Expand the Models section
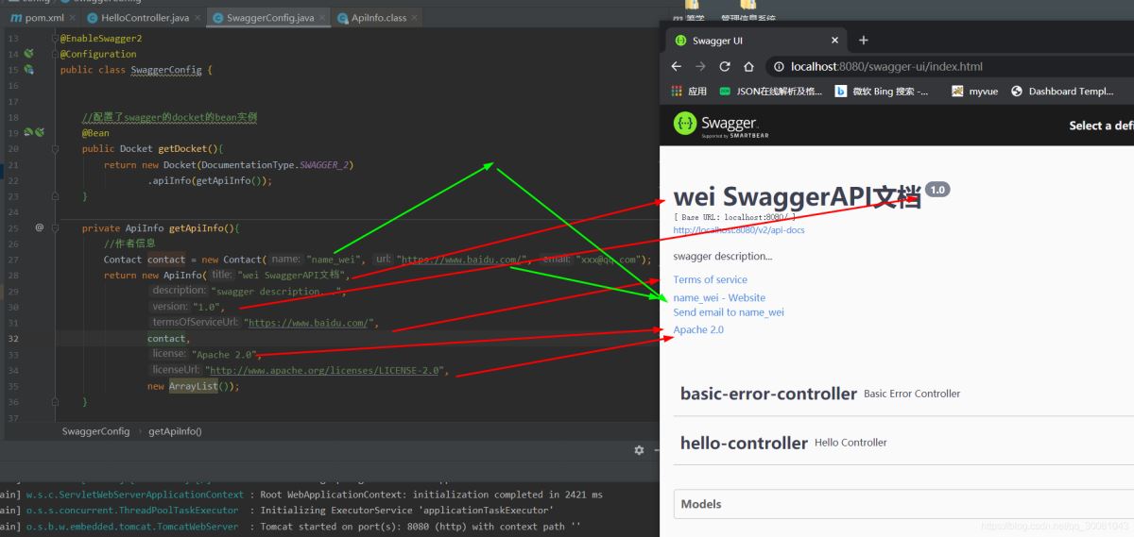Image resolution: width=1134 pixels, height=537 pixels. pyautogui.click(x=701, y=504)
